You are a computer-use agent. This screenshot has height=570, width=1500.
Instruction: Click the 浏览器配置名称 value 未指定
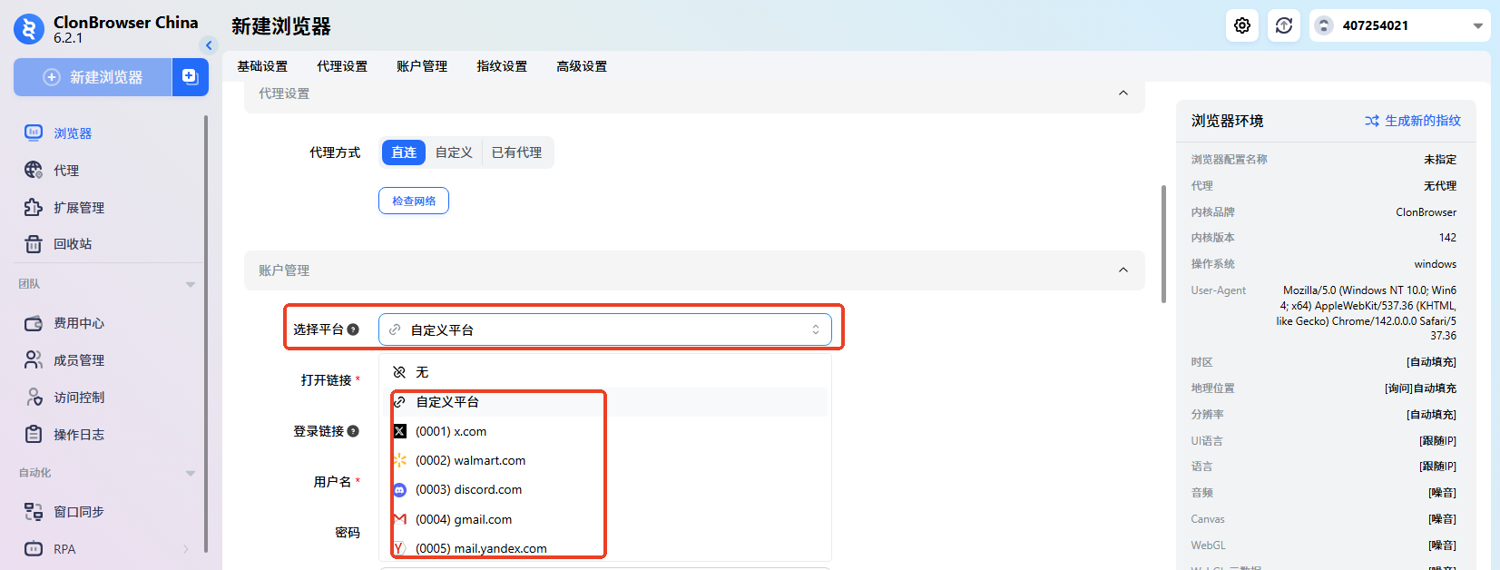(1440, 160)
